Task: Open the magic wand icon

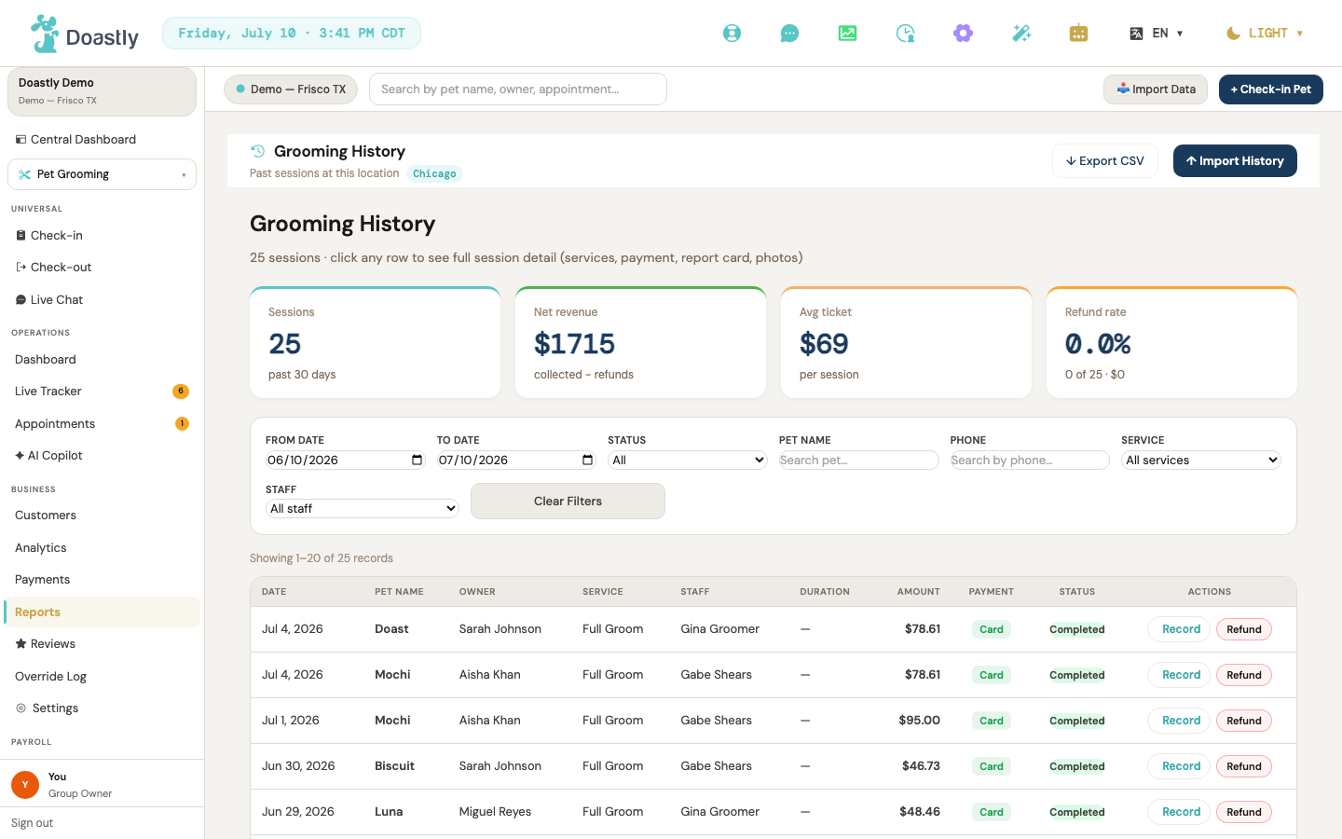Action: click(x=1021, y=34)
